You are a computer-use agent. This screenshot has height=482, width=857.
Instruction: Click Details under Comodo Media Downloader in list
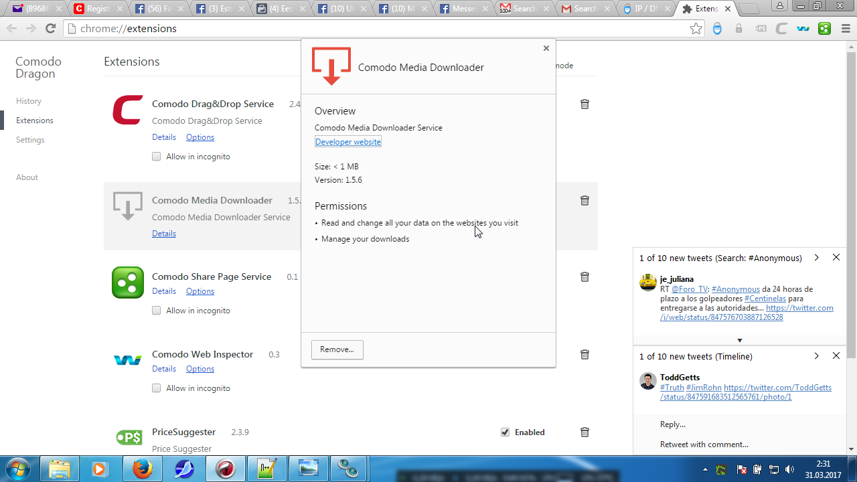[164, 234]
